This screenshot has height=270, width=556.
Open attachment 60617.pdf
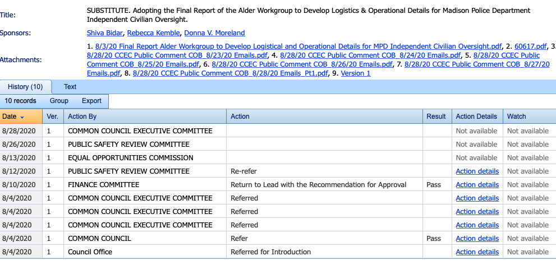point(530,46)
